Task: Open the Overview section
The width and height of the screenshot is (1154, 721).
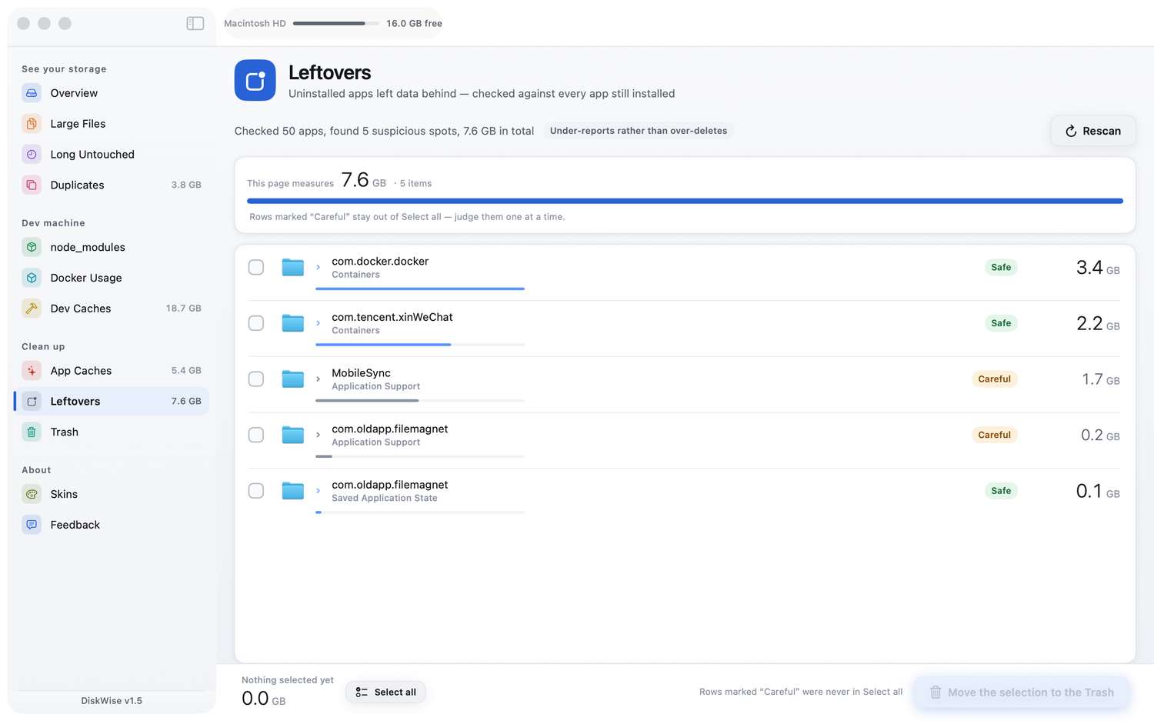Action: click(x=112, y=93)
